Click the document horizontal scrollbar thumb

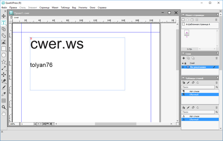116,124
